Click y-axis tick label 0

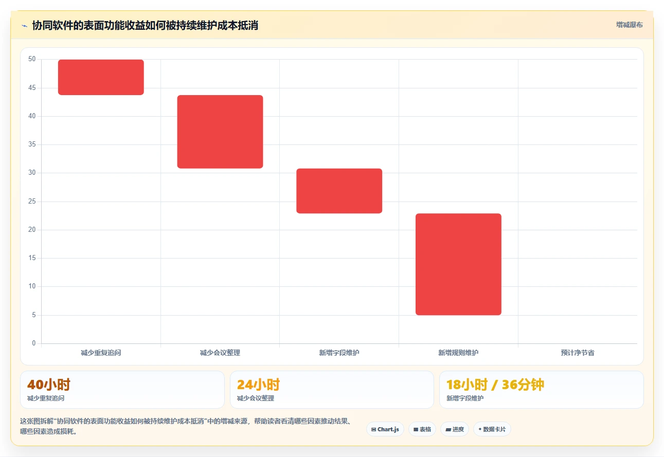point(34,343)
